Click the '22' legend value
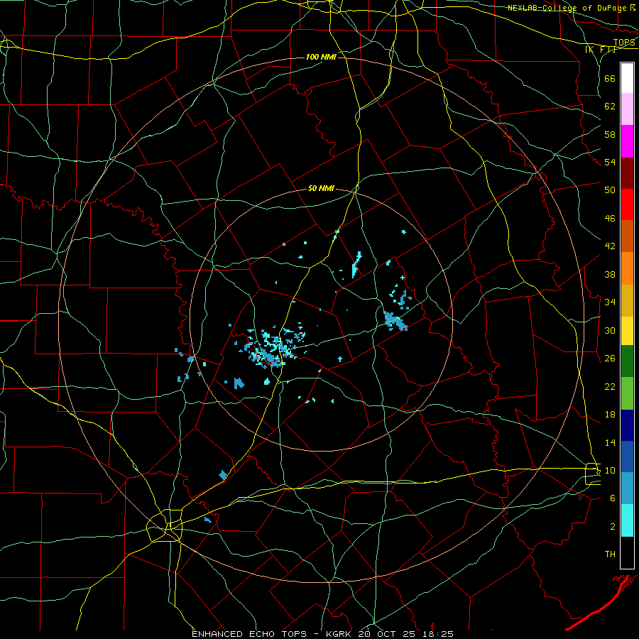The height and width of the screenshot is (639, 639). tap(610, 387)
